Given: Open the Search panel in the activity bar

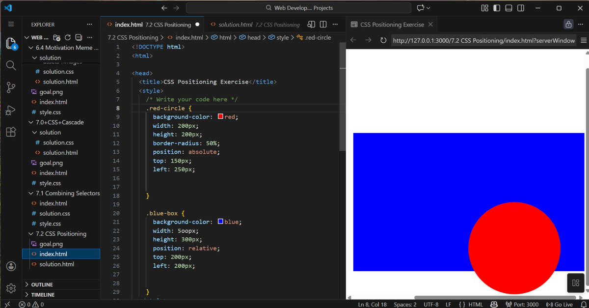Looking at the screenshot, I should 11,65.
